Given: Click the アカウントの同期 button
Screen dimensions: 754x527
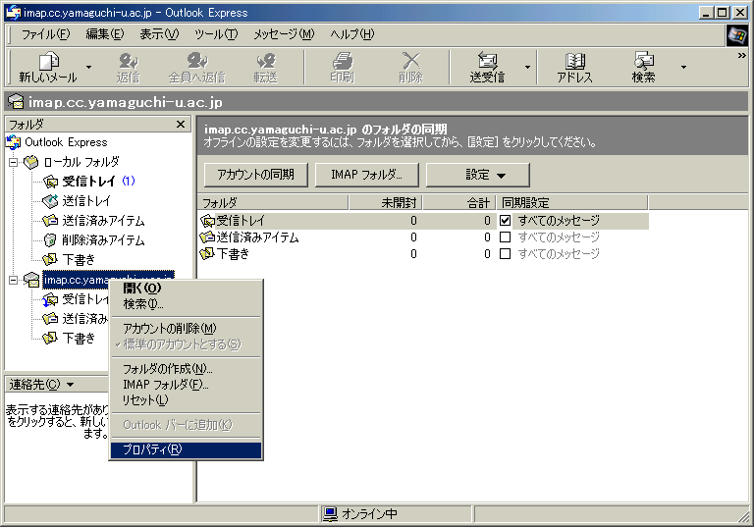Looking at the screenshot, I should click(256, 175).
